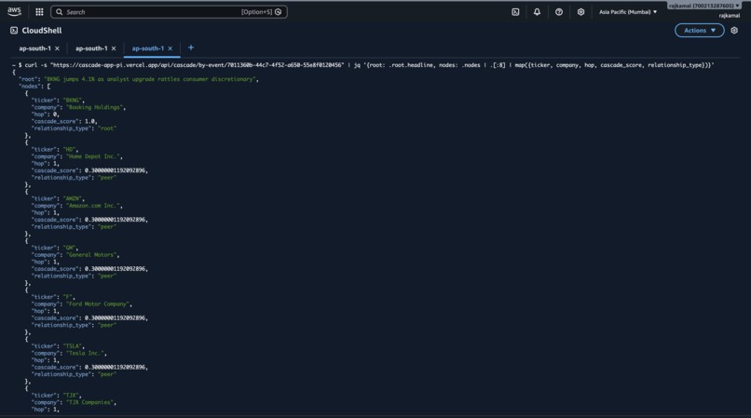Click the "TSLA" ticker value

(x=73, y=346)
